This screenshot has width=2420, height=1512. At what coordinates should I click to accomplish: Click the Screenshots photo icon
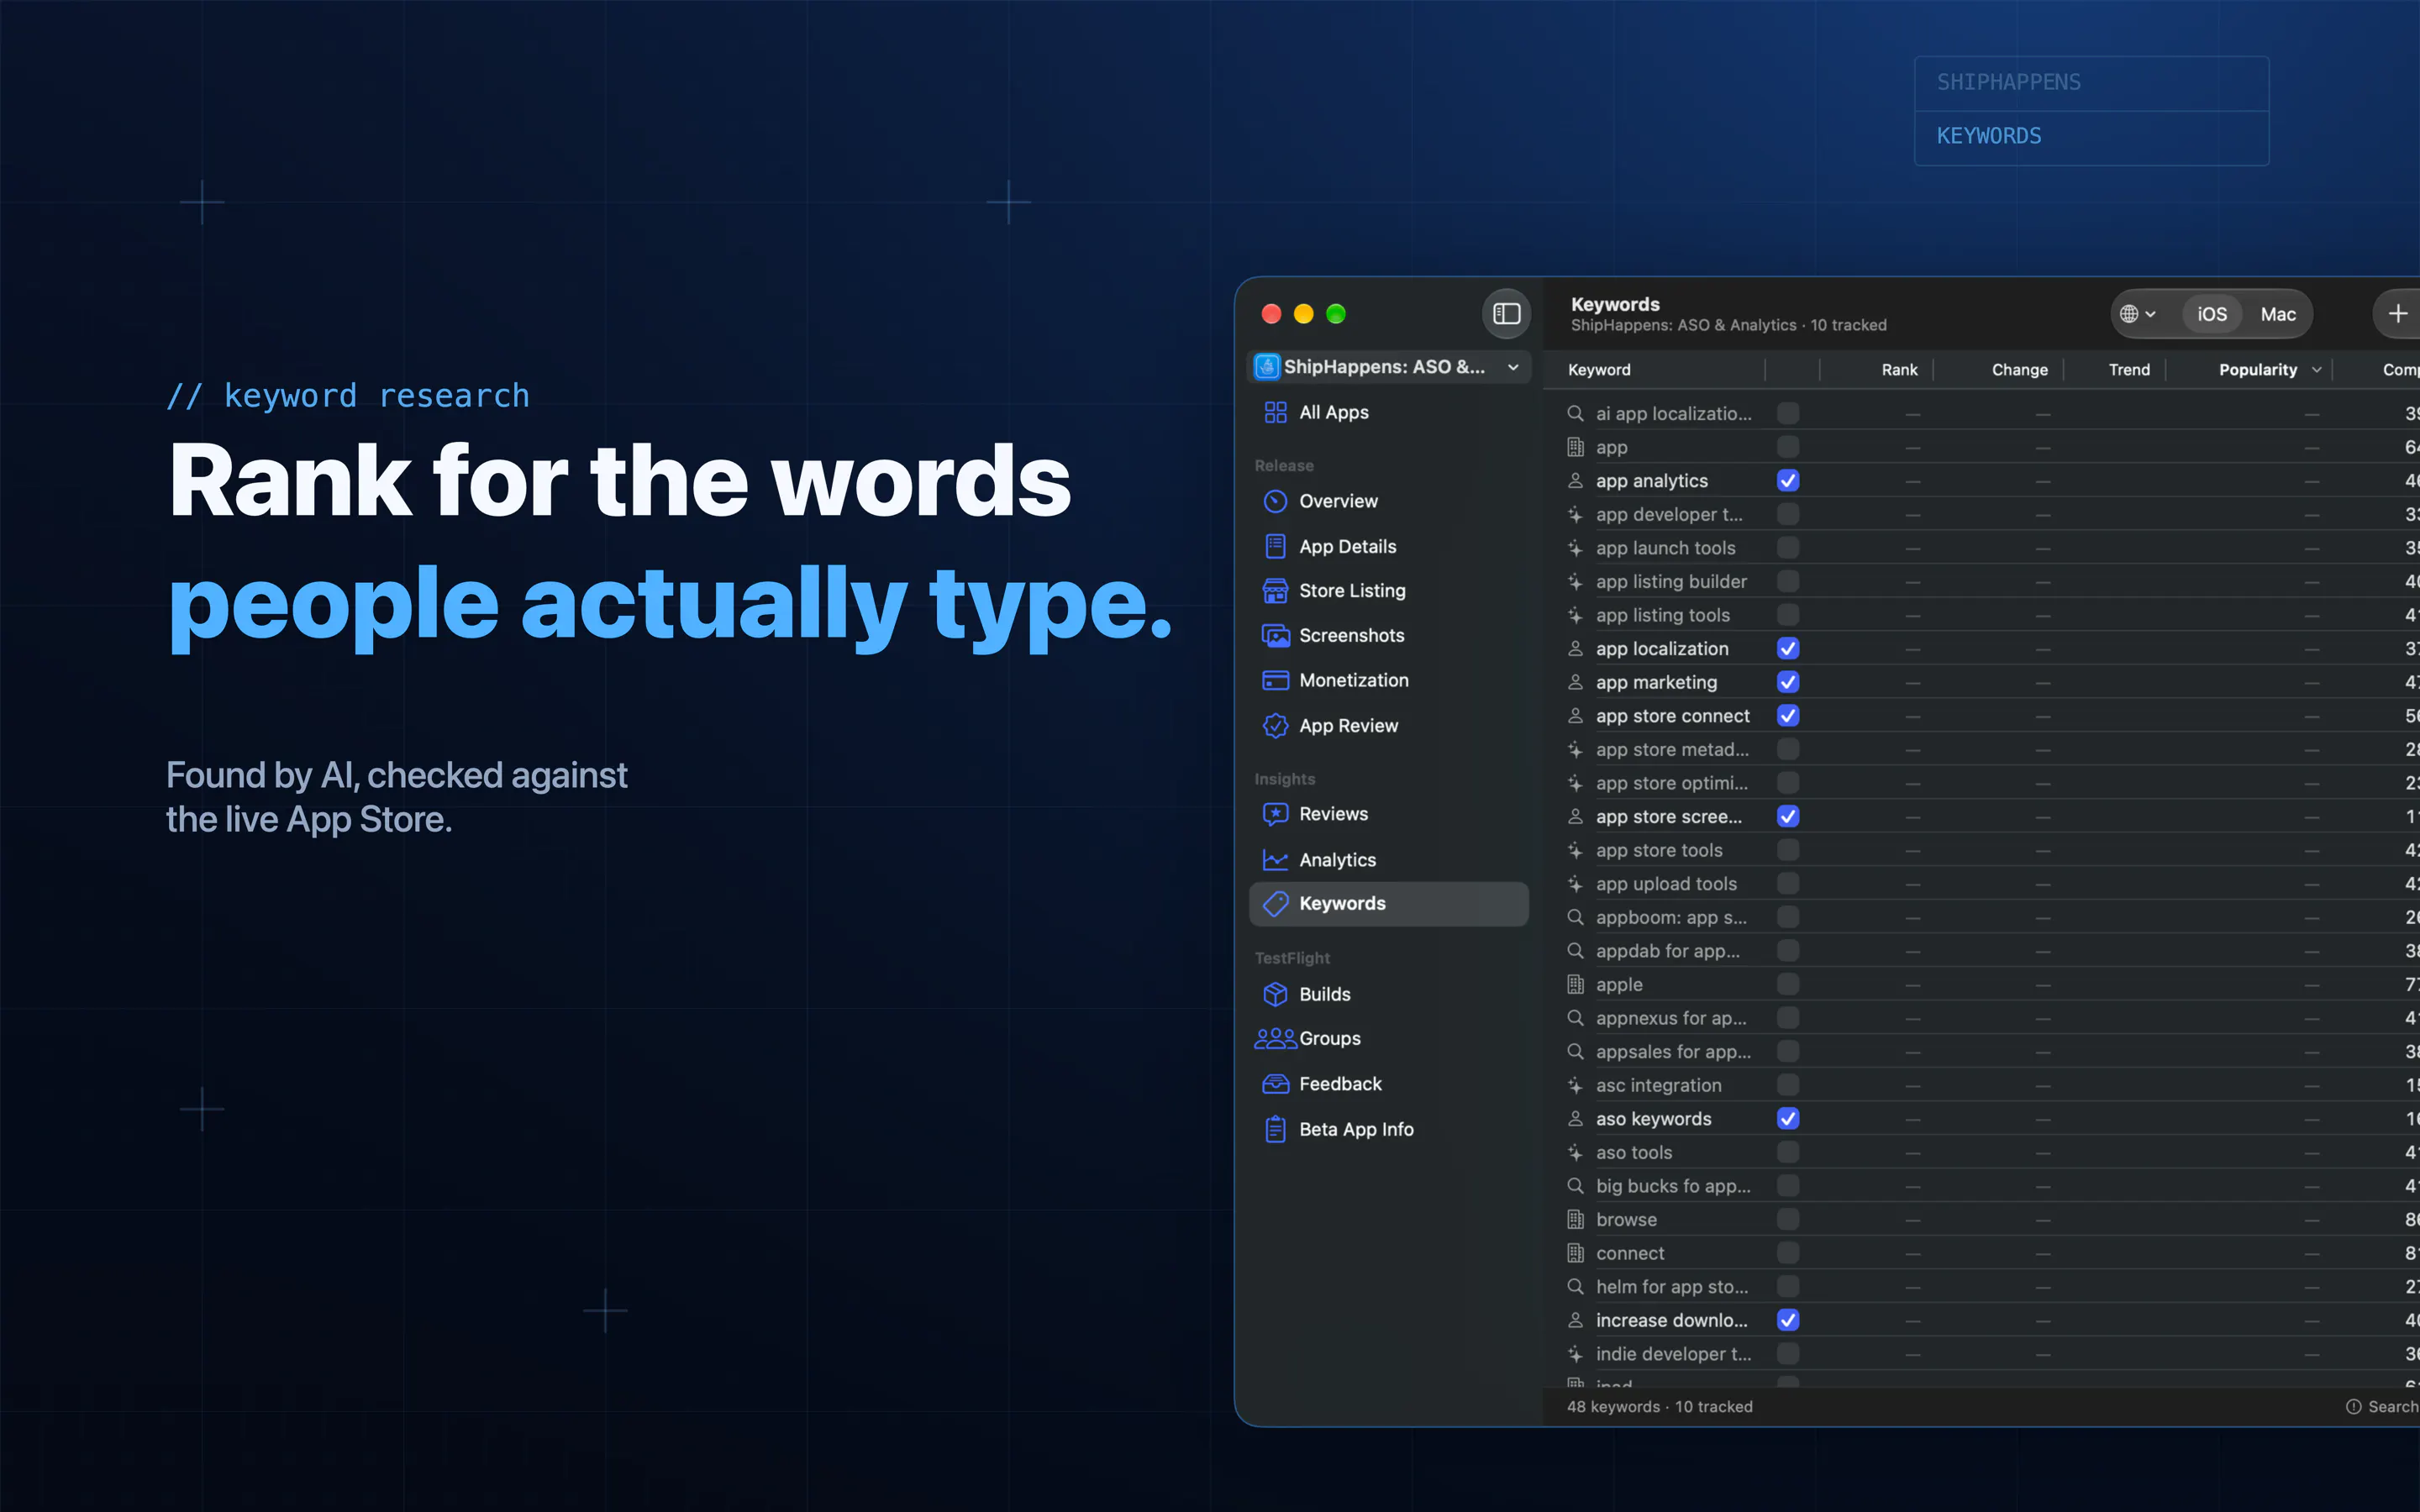(1275, 636)
